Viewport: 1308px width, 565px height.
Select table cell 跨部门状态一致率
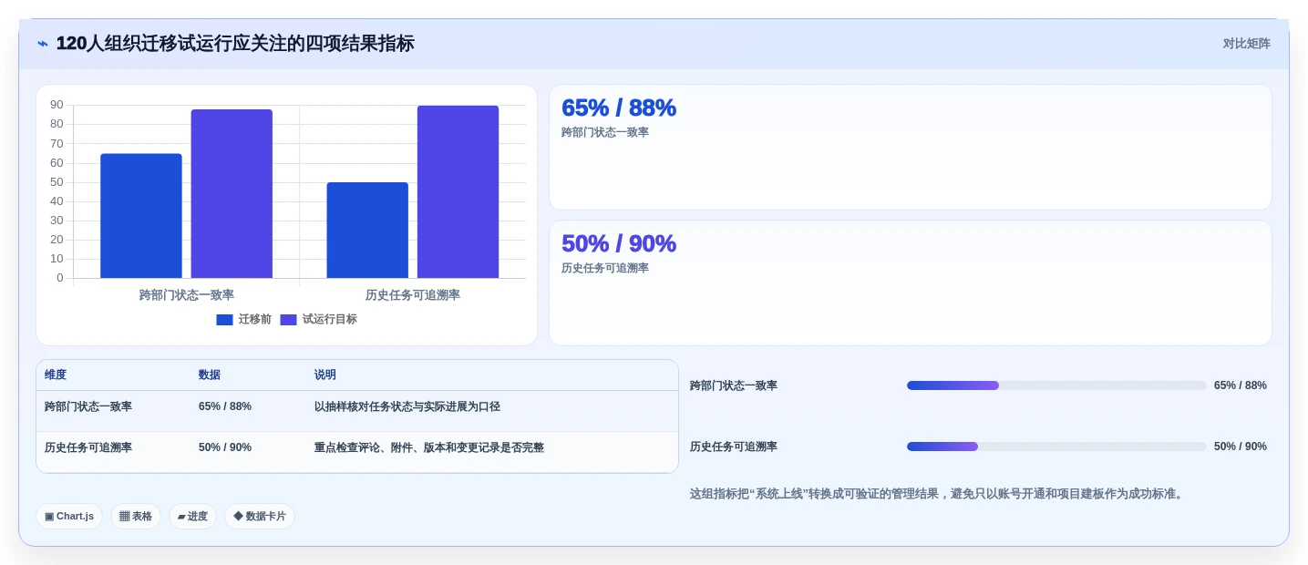tap(88, 406)
